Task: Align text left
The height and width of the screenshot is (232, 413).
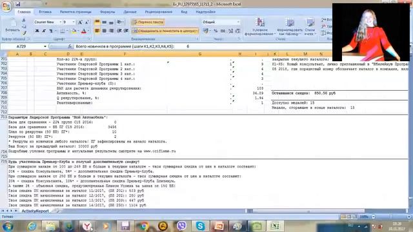Action: (x=97, y=31)
